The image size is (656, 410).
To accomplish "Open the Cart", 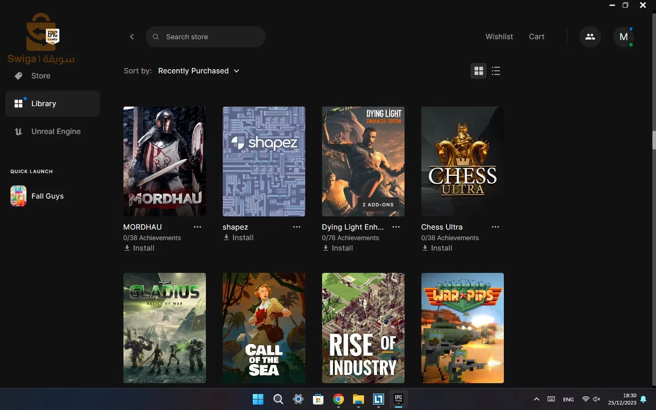I will pyautogui.click(x=537, y=36).
